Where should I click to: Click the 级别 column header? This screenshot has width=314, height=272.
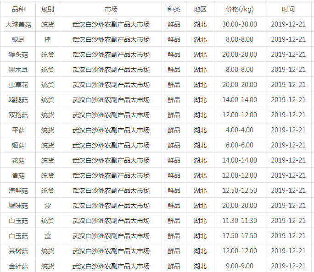pos(48,9)
